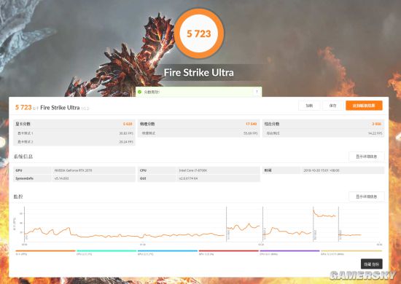Click the 监控 section heading
The width and height of the screenshot is (401, 284).
[18, 197]
